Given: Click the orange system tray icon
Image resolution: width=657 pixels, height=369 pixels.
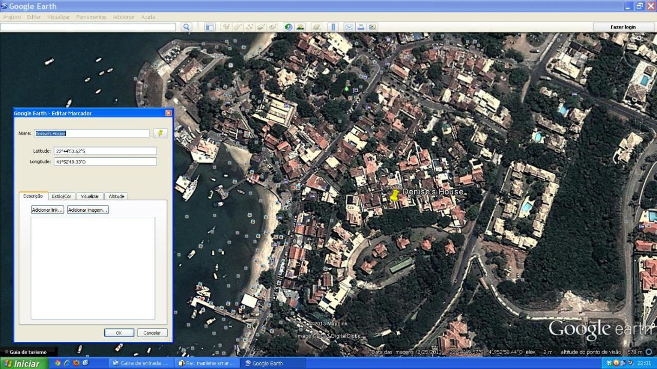Looking at the screenshot, I should coord(616,363).
